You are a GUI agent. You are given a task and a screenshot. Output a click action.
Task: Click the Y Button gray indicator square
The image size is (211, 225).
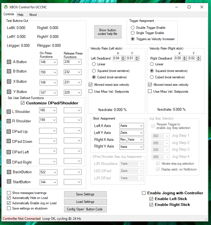click(x=9, y=92)
